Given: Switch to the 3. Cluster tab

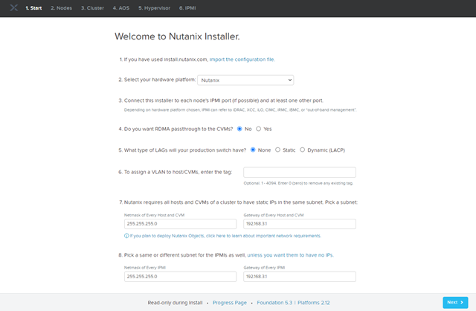Looking at the screenshot, I should [x=93, y=7].
